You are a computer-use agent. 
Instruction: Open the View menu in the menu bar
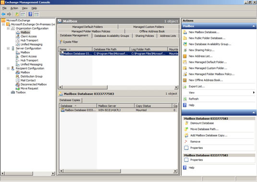[x=25, y=8]
